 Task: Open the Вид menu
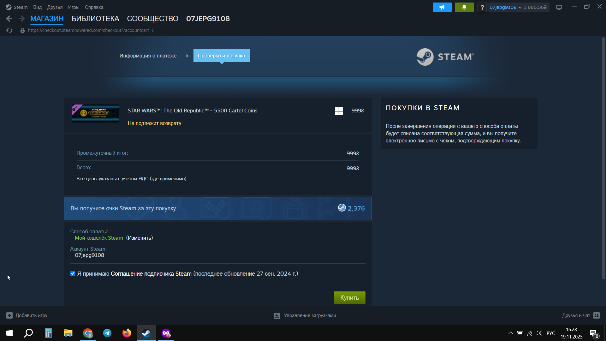(x=37, y=7)
